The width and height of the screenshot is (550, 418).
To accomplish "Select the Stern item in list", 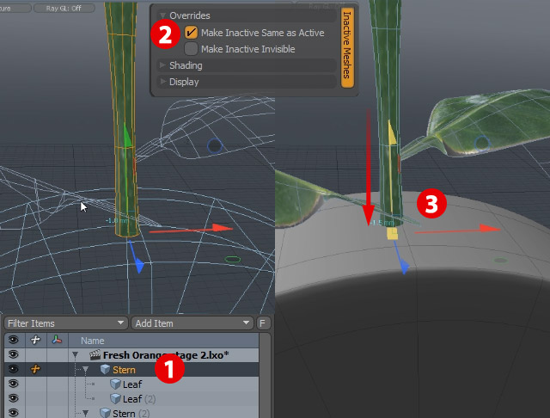I will point(124,370).
